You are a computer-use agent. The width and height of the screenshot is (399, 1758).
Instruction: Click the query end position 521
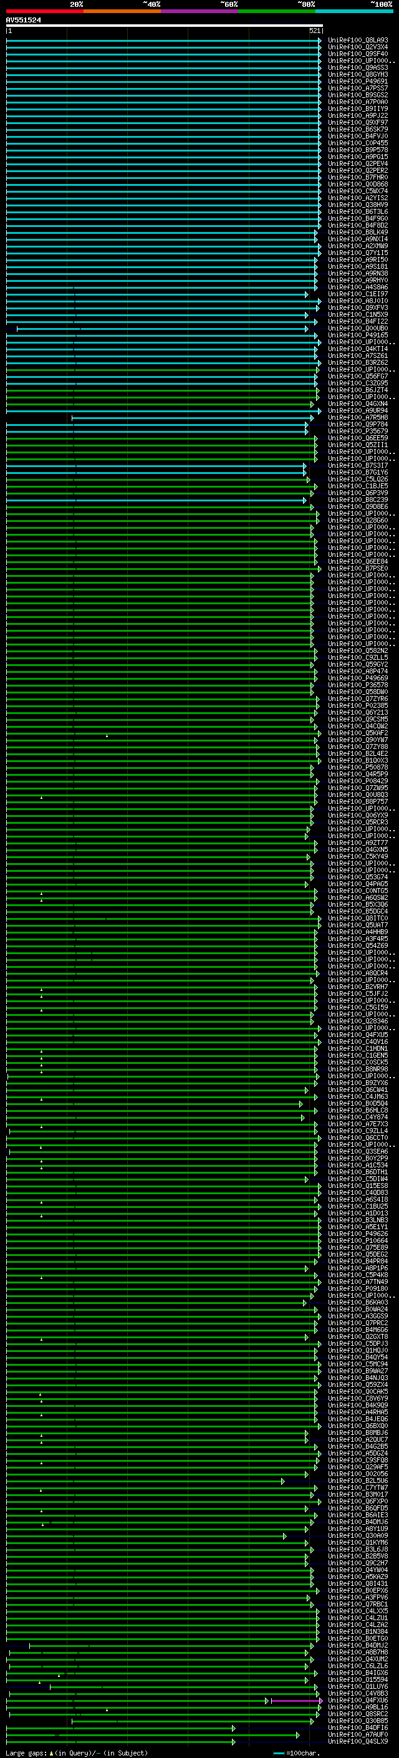(x=314, y=31)
